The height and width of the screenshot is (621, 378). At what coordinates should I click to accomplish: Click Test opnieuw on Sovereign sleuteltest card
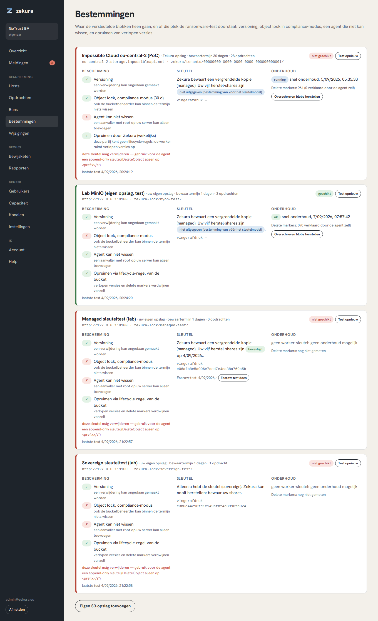(348, 463)
